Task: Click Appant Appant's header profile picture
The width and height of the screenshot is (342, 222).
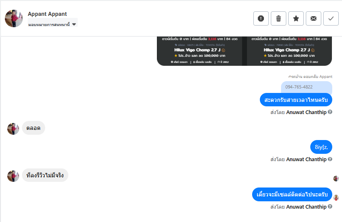Action: pyautogui.click(x=14, y=18)
